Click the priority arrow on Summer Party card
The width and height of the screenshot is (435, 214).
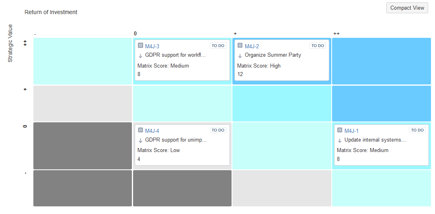(240, 56)
